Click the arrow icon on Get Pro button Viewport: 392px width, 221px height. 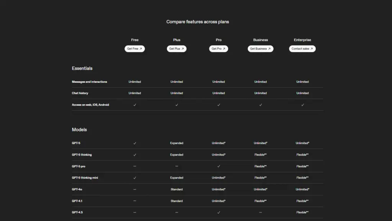click(x=224, y=49)
